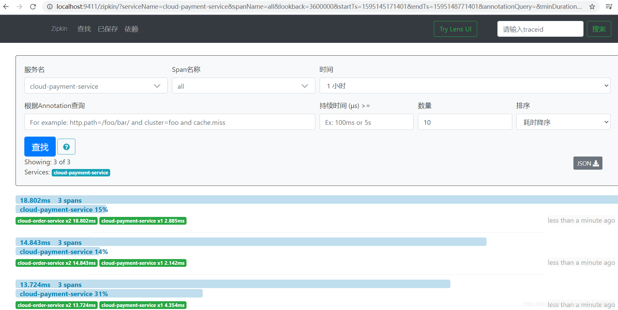Open the Span名称 dropdown
618x310 pixels.
[243, 86]
